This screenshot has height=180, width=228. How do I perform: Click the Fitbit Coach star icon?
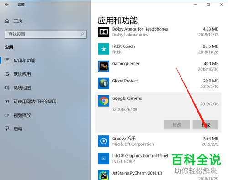[x=104, y=49]
